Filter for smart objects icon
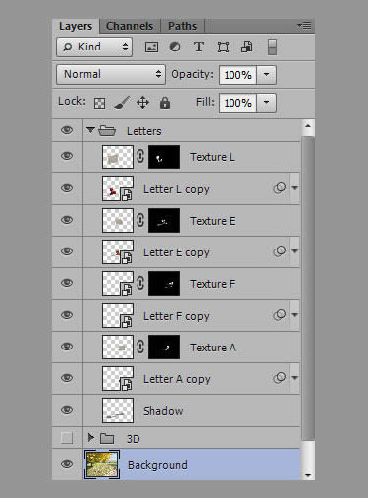This screenshot has width=368, height=498. 247,47
